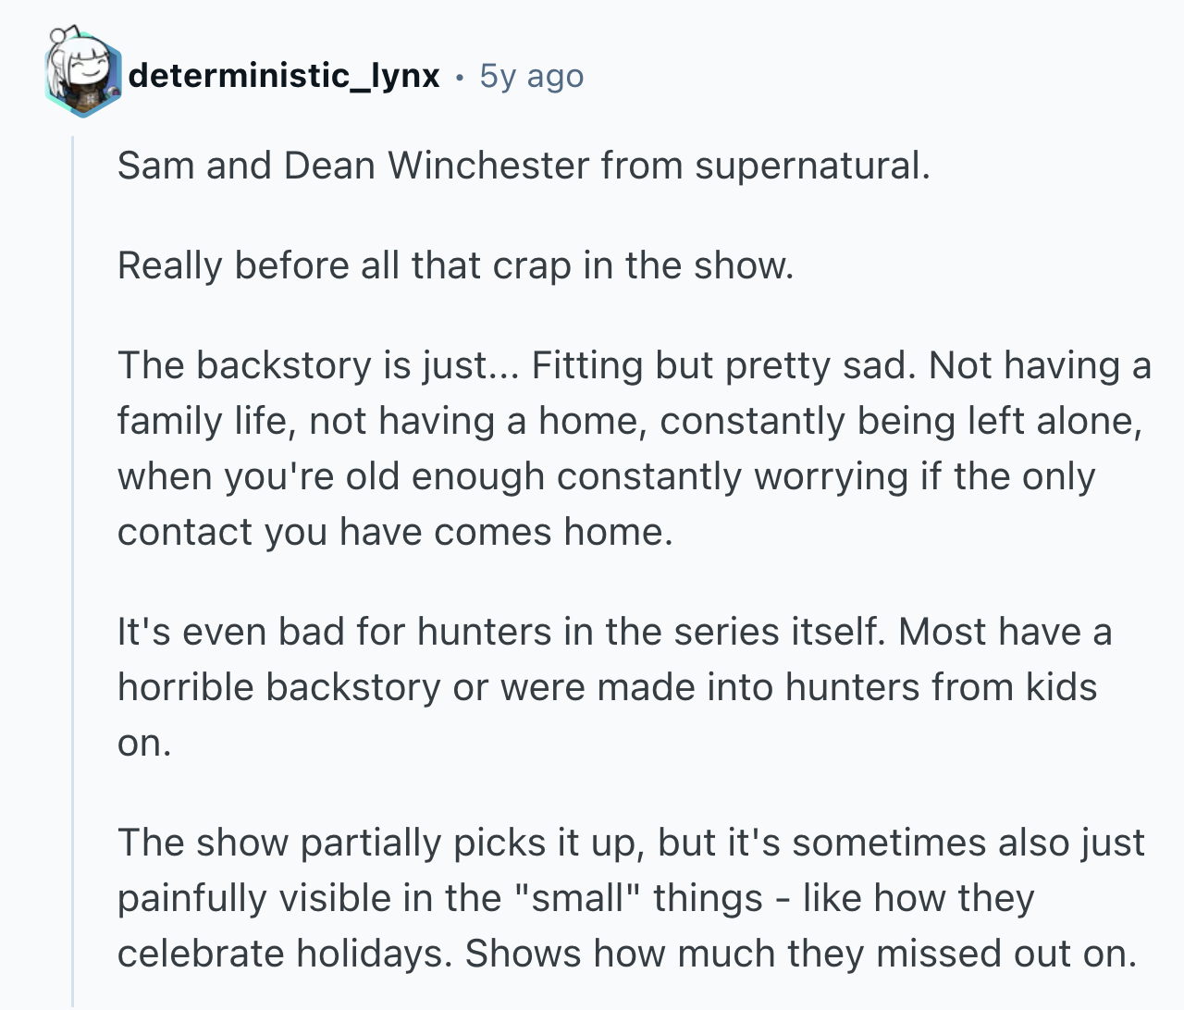Image resolution: width=1184 pixels, height=1010 pixels.
Task: Click the lone word "on." ending the paragraph
Action: (144, 743)
